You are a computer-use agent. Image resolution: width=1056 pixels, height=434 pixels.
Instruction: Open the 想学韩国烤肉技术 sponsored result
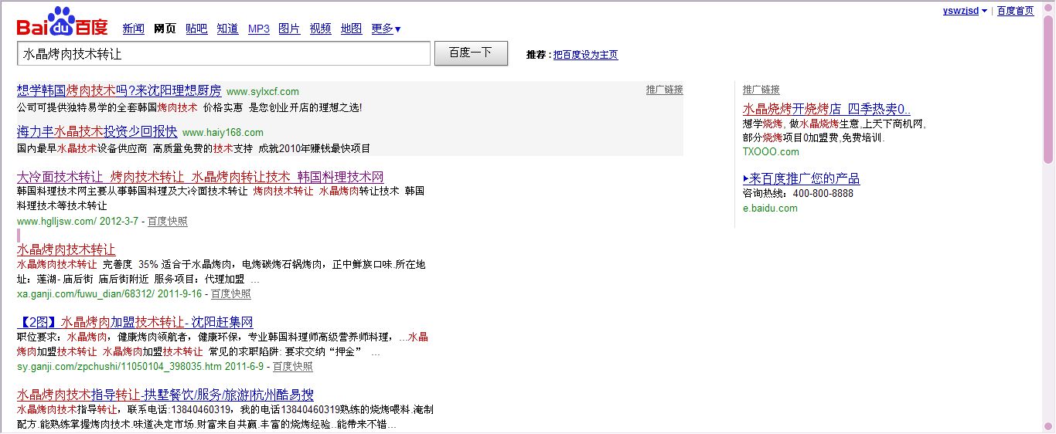[x=119, y=90]
